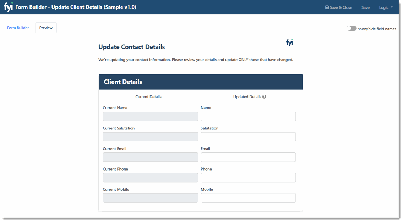Toggle show/hide field names switch
The height and width of the screenshot is (222, 403).
pyautogui.click(x=352, y=28)
